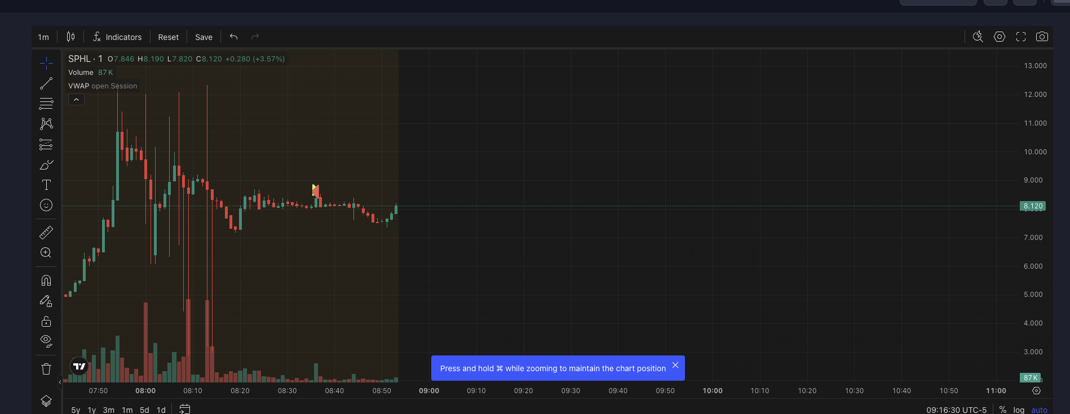This screenshot has width=1070, height=414.
Task: Dismiss the zooming hint notification
Action: (x=675, y=365)
